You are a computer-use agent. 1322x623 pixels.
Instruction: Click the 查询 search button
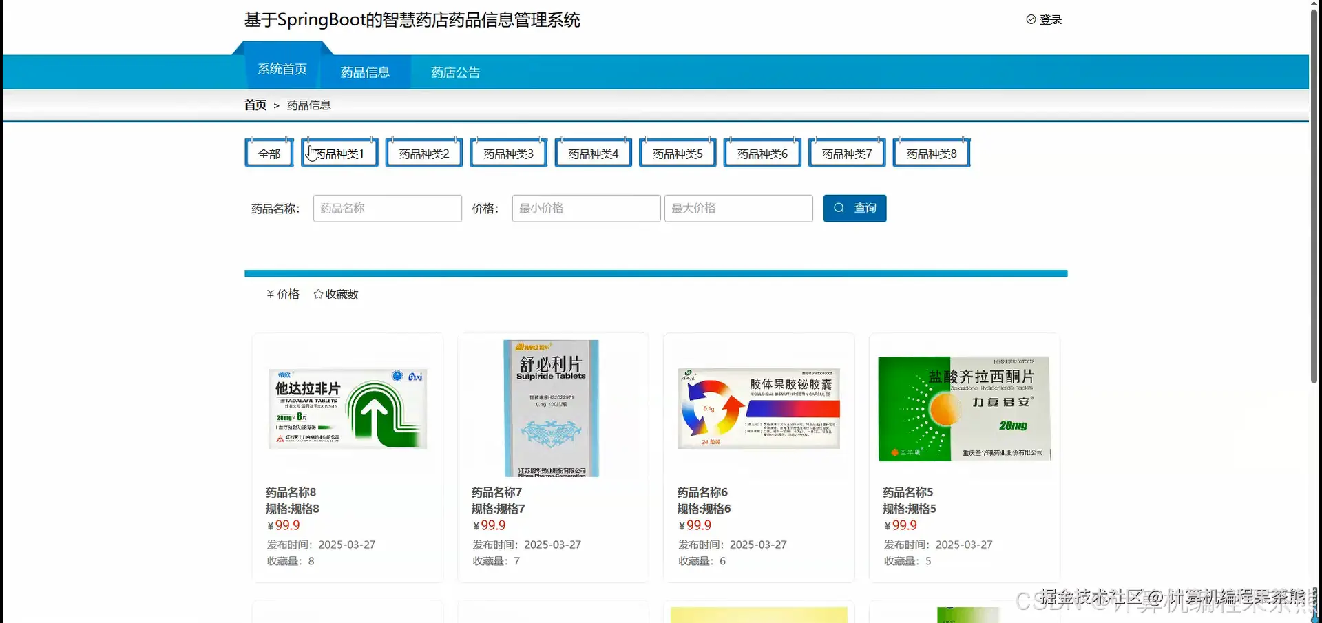[x=854, y=208]
